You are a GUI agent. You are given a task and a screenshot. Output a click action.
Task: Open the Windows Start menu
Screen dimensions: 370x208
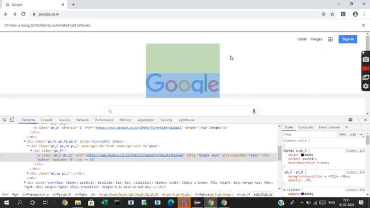point(6,203)
